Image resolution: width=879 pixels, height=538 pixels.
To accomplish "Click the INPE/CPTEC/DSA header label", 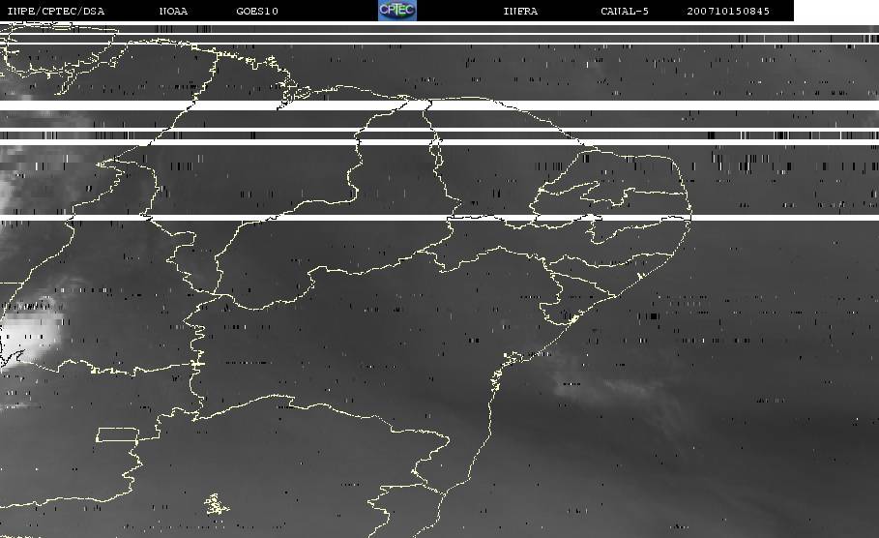I will (x=55, y=12).
